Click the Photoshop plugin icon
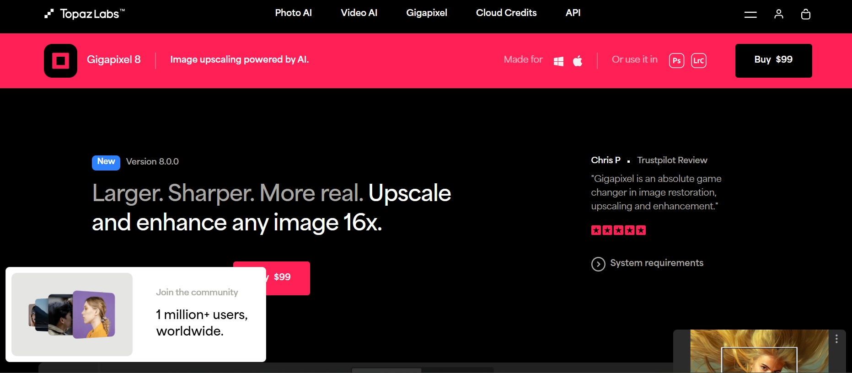Viewport: 852px width, 373px height. pyautogui.click(x=676, y=60)
